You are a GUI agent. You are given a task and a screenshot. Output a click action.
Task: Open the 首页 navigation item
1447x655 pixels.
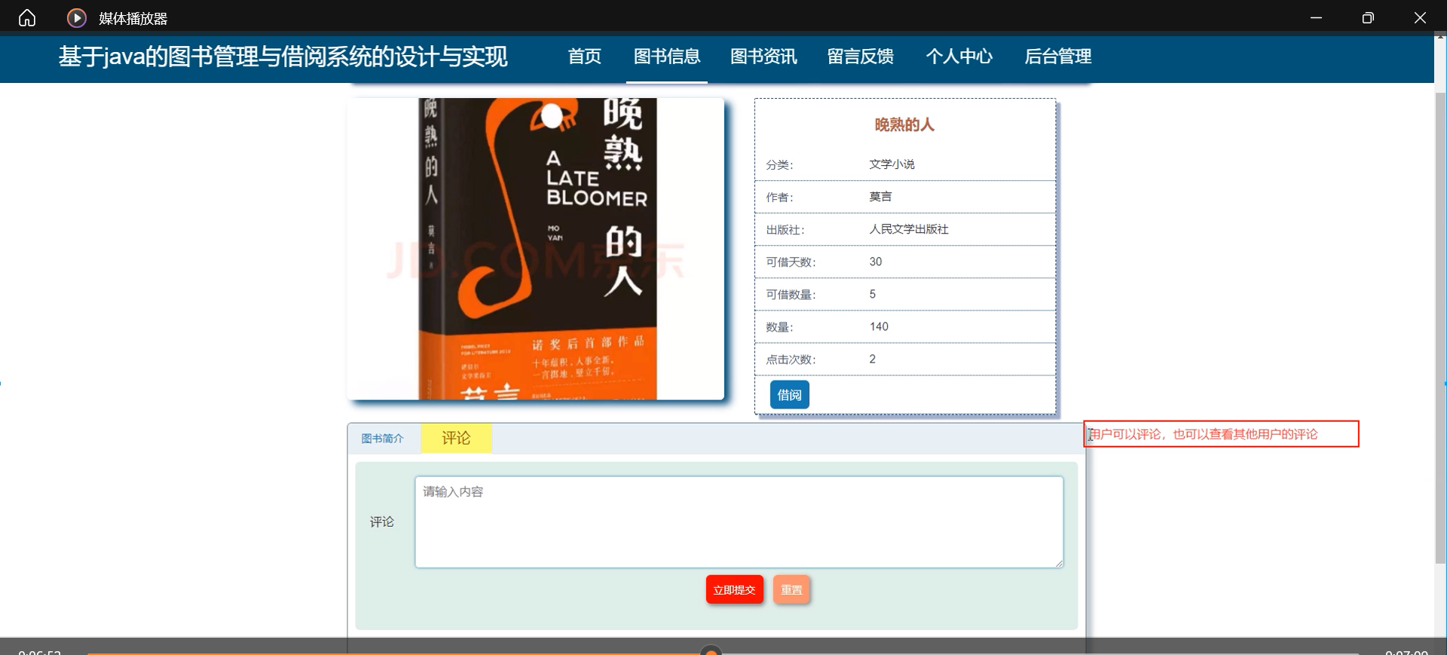coord(584,57)
